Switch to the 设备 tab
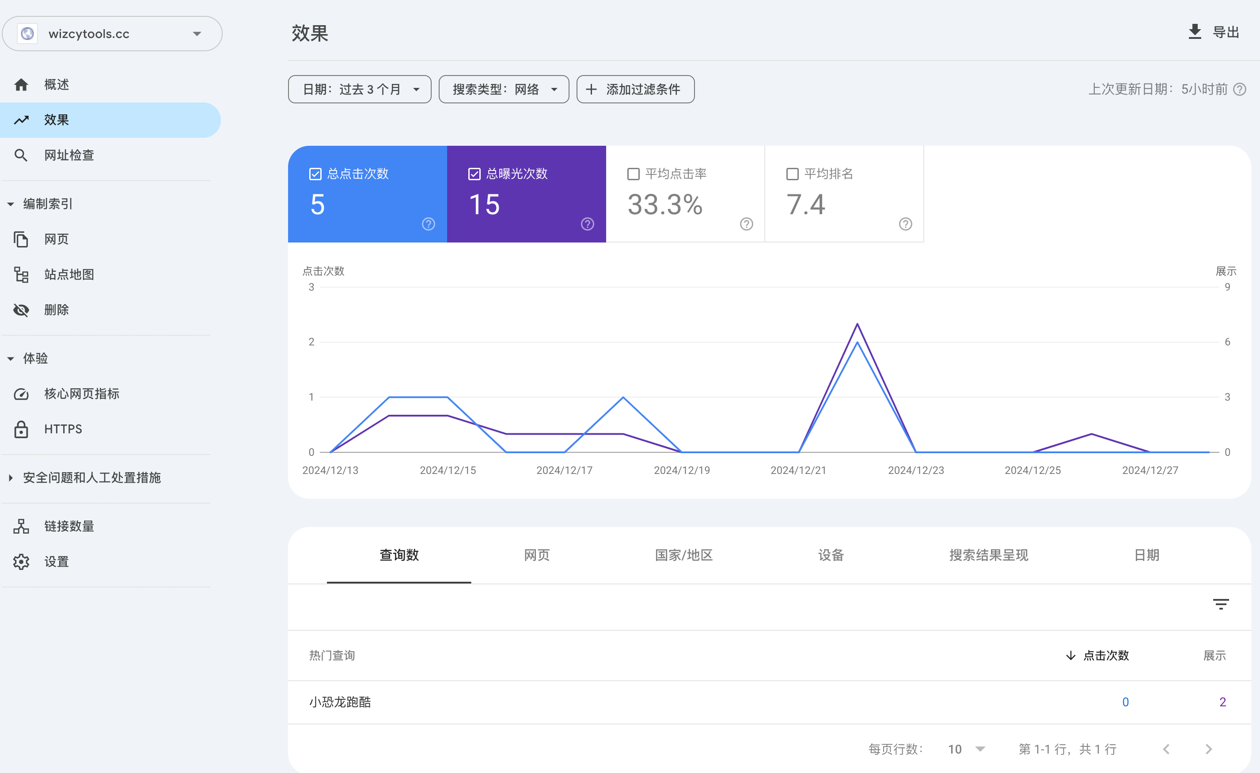 coord(831,555)
